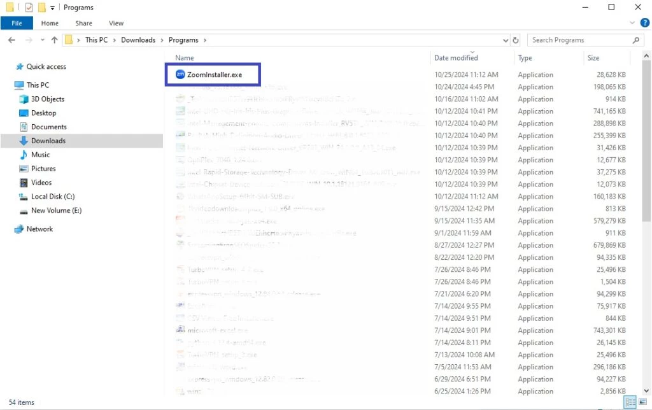The width and height of the screenshot is (652, 410).
Task: Open the address bar history dropdown
Action: [505, 40]
